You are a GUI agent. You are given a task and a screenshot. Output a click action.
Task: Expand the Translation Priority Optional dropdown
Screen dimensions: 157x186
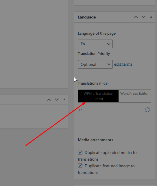pos(95,64)
